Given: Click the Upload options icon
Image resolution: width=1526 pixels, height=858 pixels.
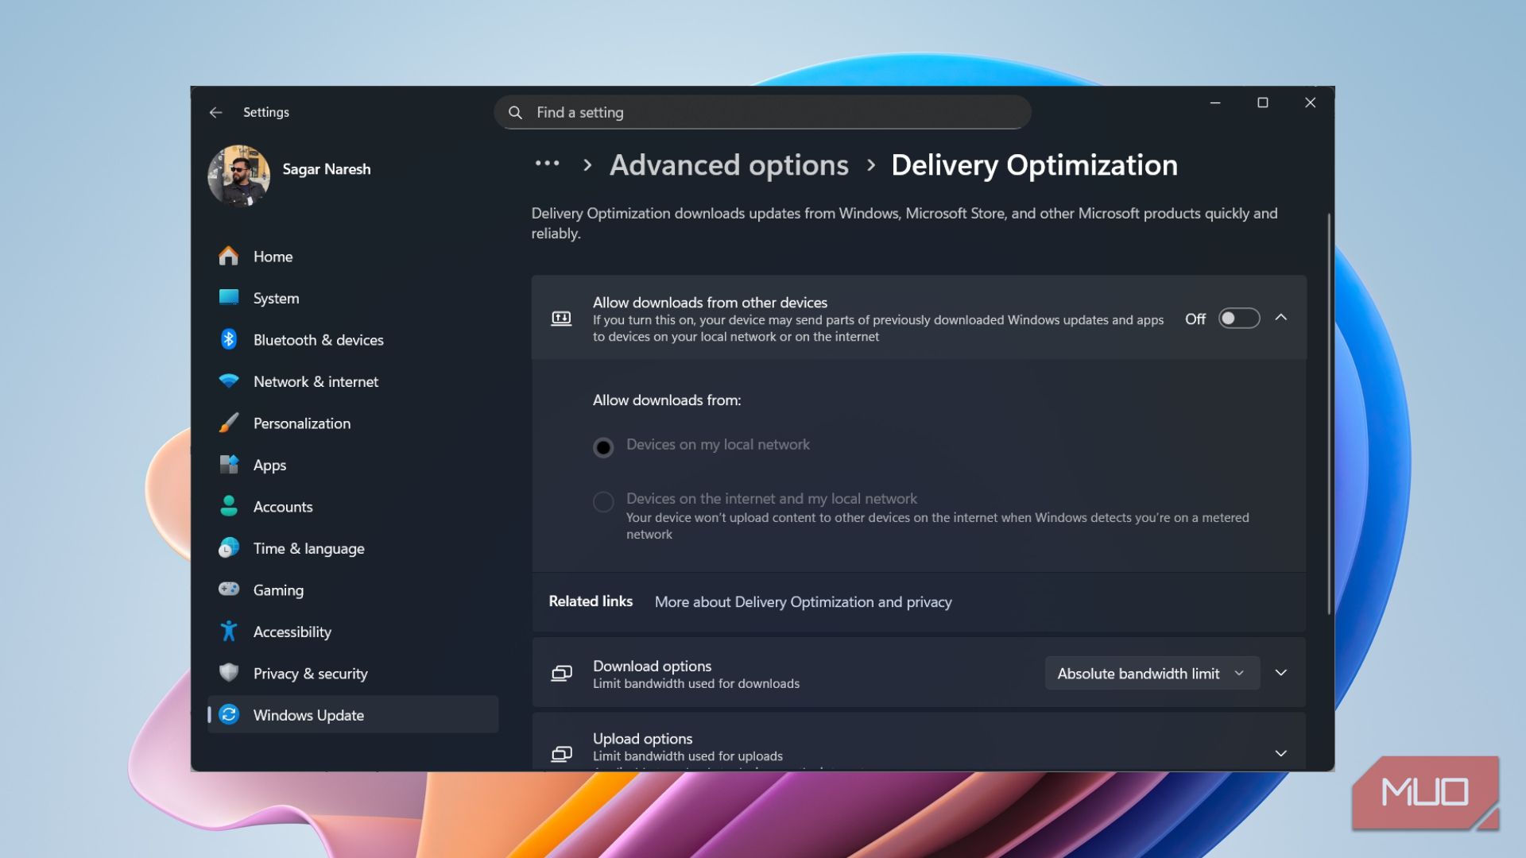Looking at the screenshot, I should pos(562,753).
